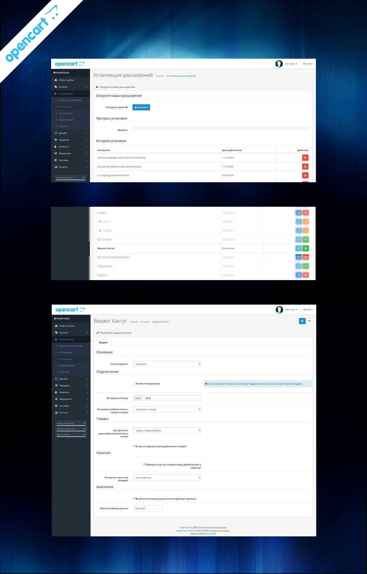Click John Doe avatar on Виджет Кактус page
Image resolution: width=367 pixels, height=574 pixels.
tap(279, 310)
